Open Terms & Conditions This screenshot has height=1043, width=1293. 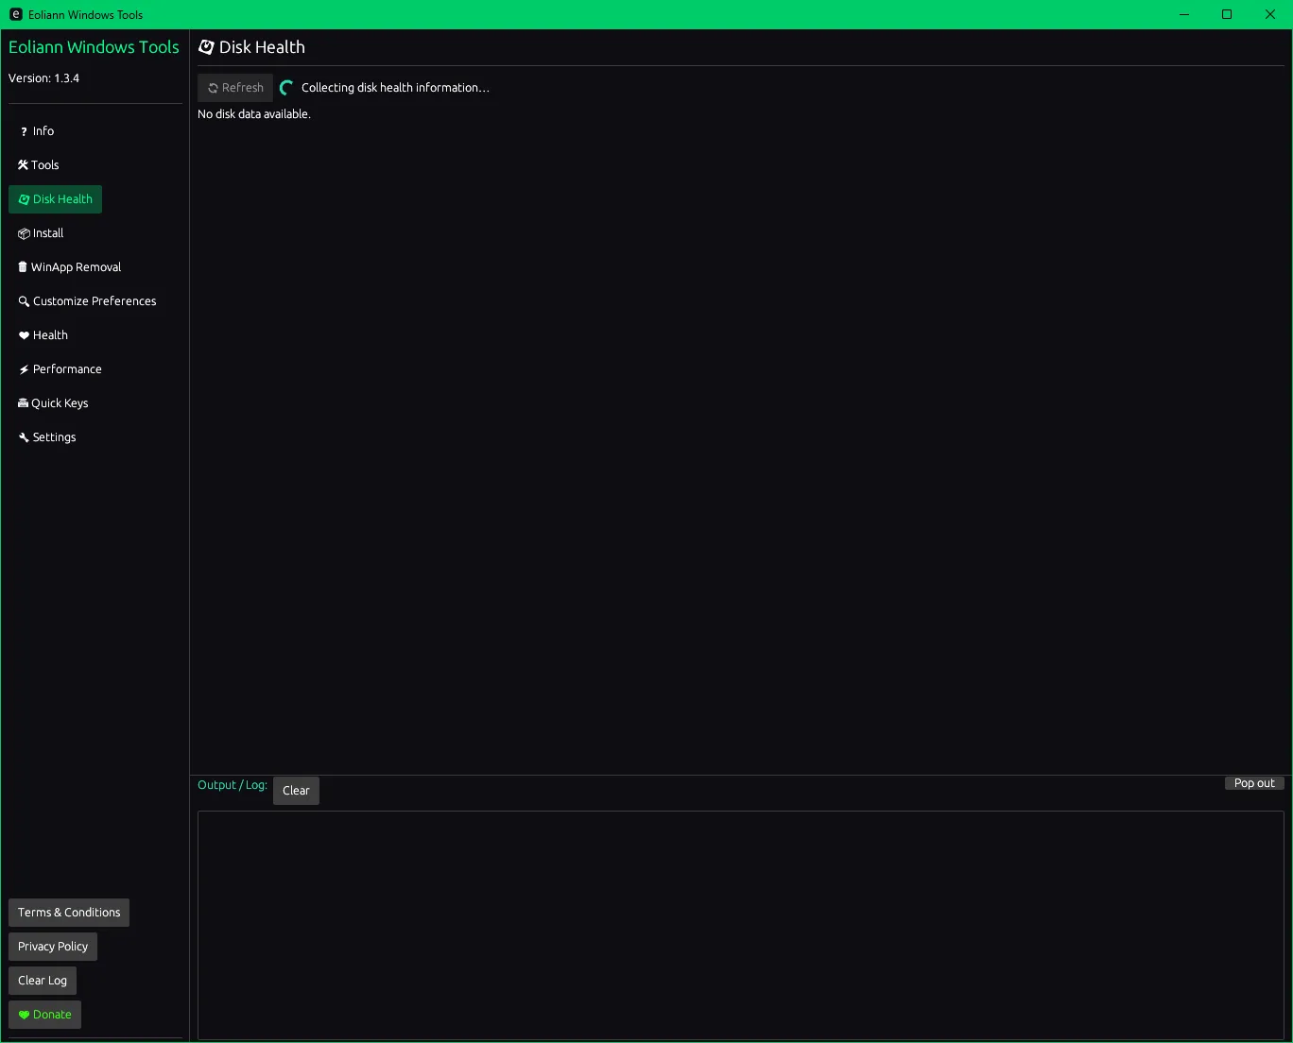click(x=69, y=913)
